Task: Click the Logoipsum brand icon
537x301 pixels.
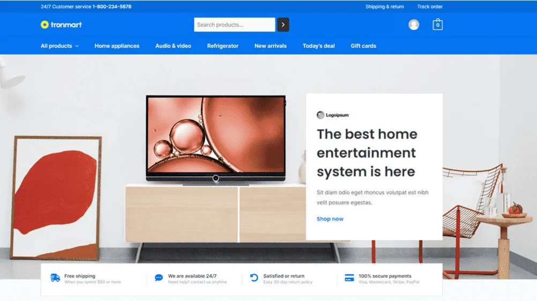Action: [320, 115]
